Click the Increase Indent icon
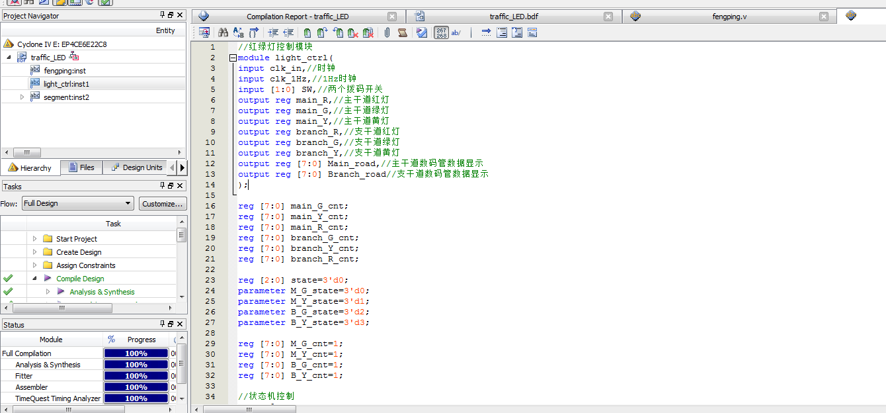The width and height of the screenshot is (886, 413). pos(273,32)
